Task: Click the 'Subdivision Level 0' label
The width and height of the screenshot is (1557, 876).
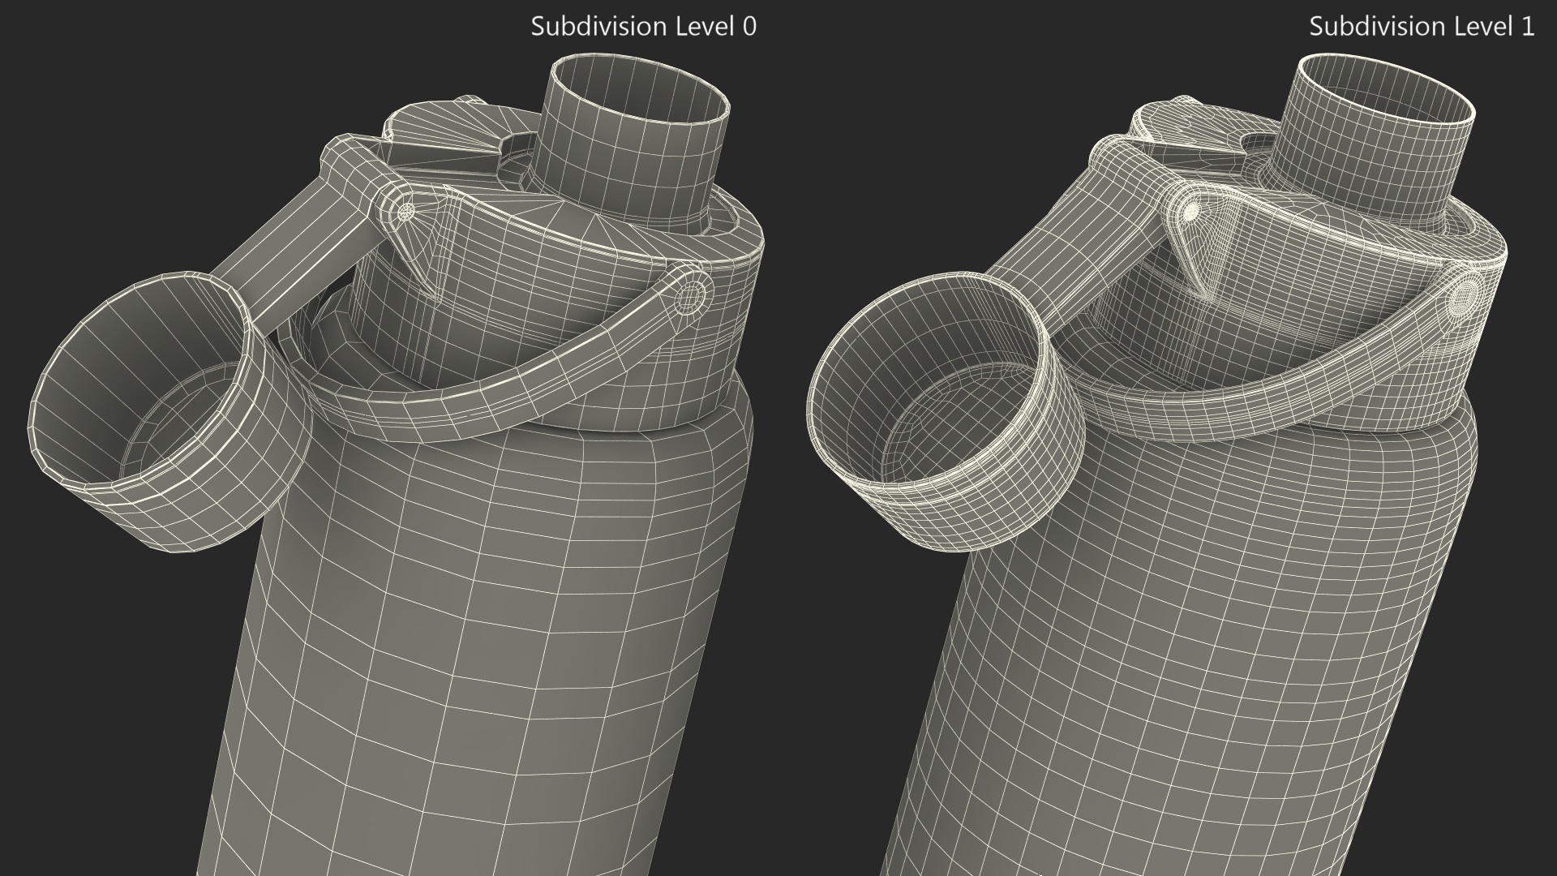Action: tap(644, 26)
